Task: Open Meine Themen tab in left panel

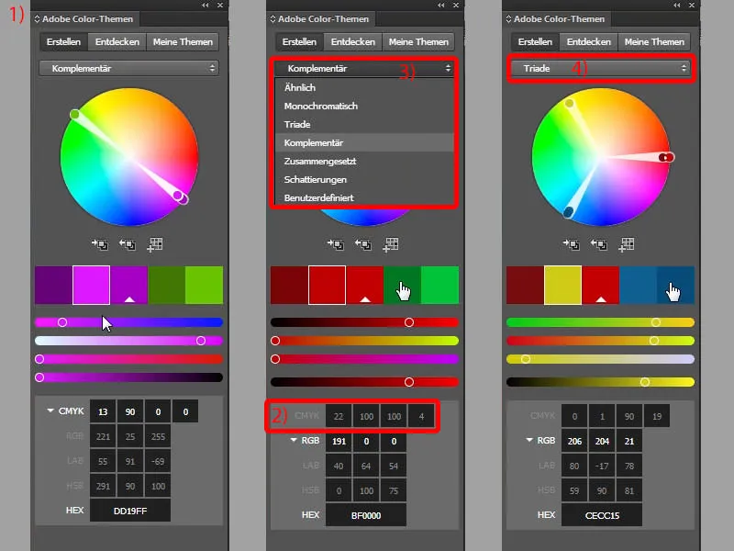Action: [183, 41]
